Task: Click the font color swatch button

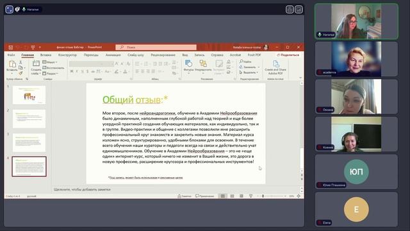Action: coord(126,71)
